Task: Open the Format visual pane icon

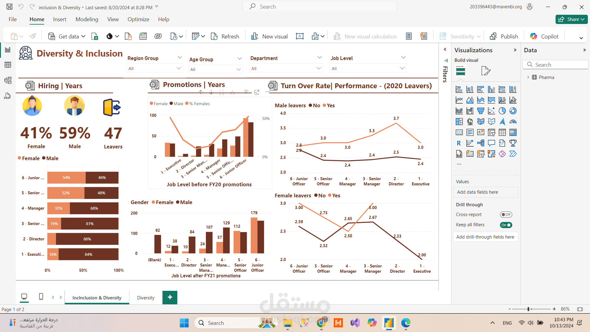Action: (486, 71)
